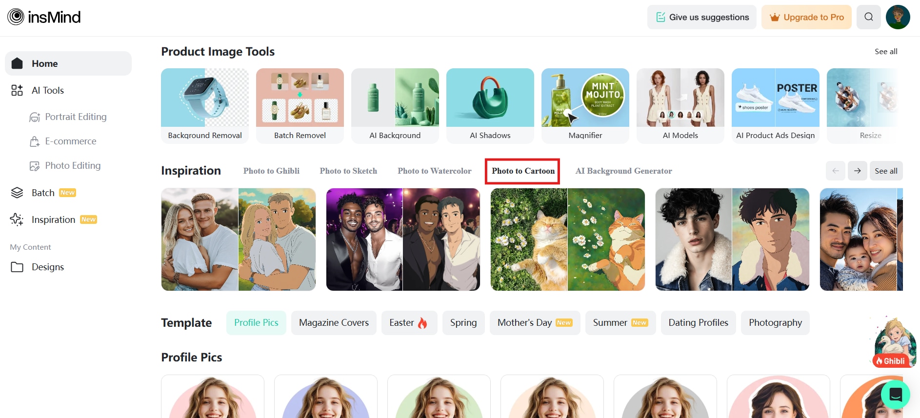The image size is (920, 418).
Task: Open the user profile avatar
Action: coord(898,17)
